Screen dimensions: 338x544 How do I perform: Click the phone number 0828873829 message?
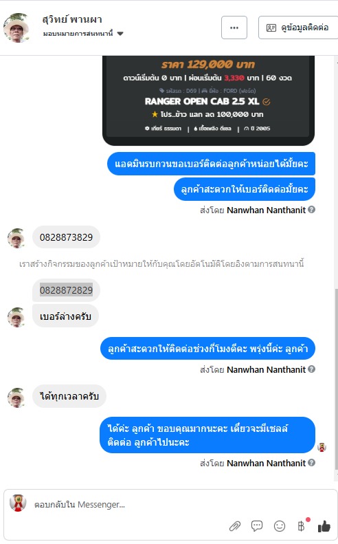click(x=66, y=237)
